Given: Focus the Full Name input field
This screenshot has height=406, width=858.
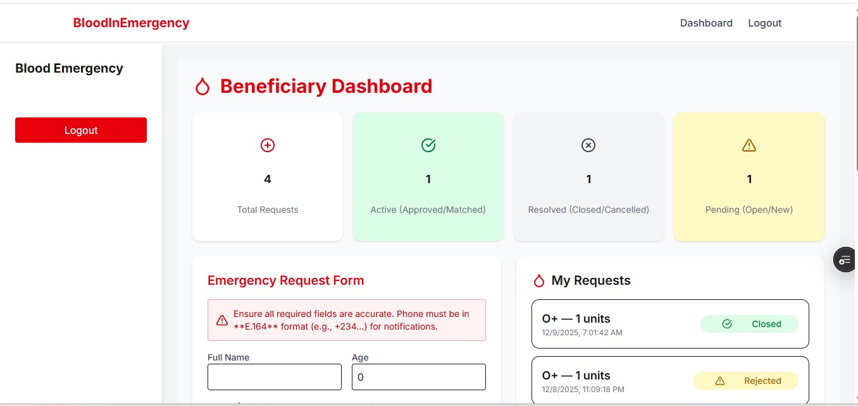Looking at the screenshot, I should [275, 377].
